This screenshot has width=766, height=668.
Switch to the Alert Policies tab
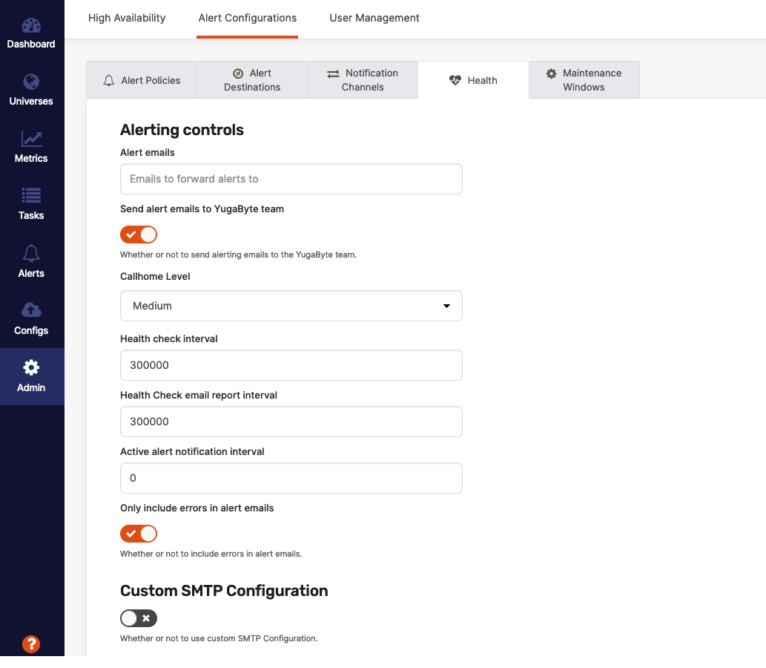tap(142, 80)
